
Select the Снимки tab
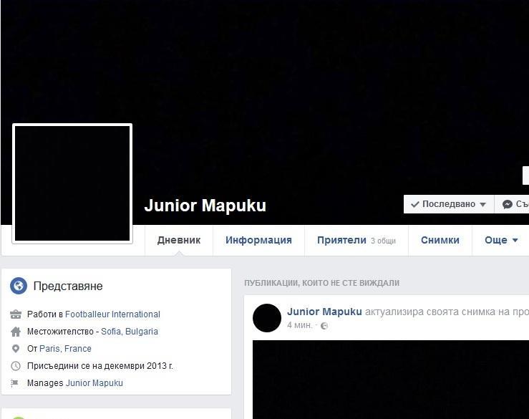[440, 240]
